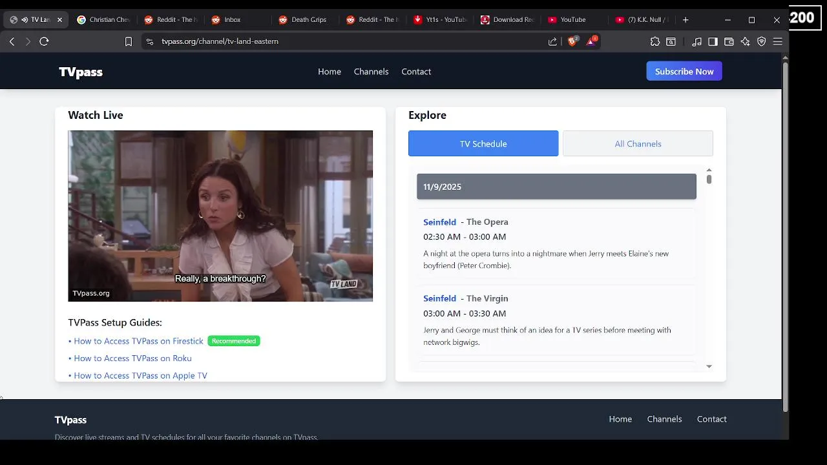This screenshot has height=465, width=827.
Task: Open a new tab with the plus button
Action: [686, 19]
